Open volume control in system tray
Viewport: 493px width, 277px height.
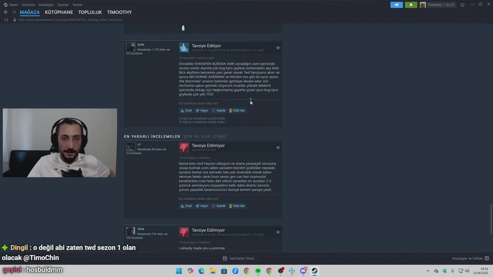(x=467, y=271)
